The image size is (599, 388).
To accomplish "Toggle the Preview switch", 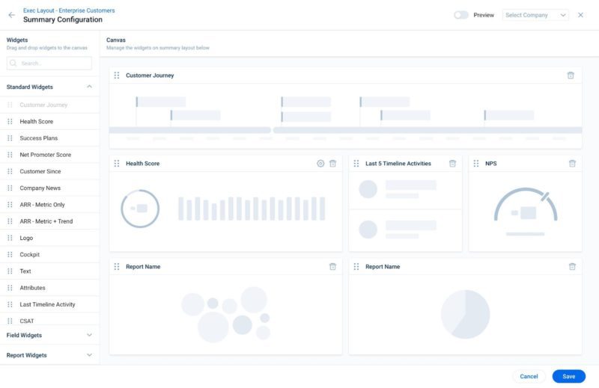I will point(461,15).
